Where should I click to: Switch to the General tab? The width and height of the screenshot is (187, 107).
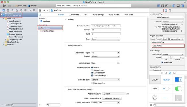pyautogui.click(x=61, y=15)
